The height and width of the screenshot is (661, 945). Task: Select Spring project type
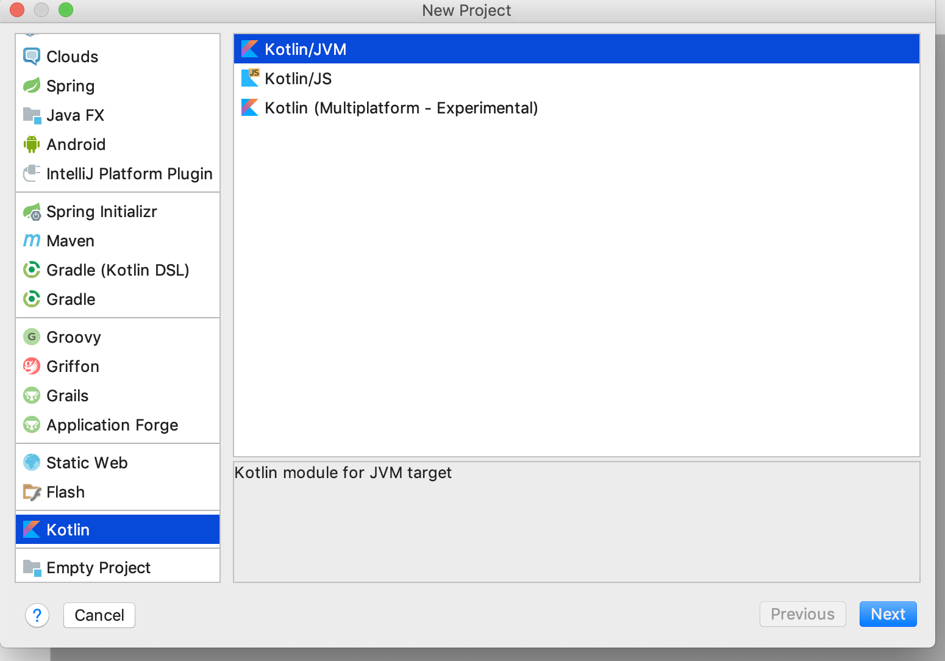pyautogui.click(x=71, y=86)
